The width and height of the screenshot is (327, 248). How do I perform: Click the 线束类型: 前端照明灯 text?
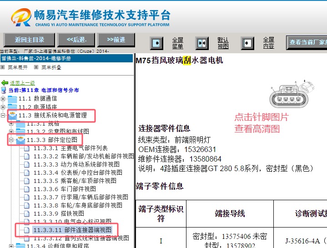(174, 140)
